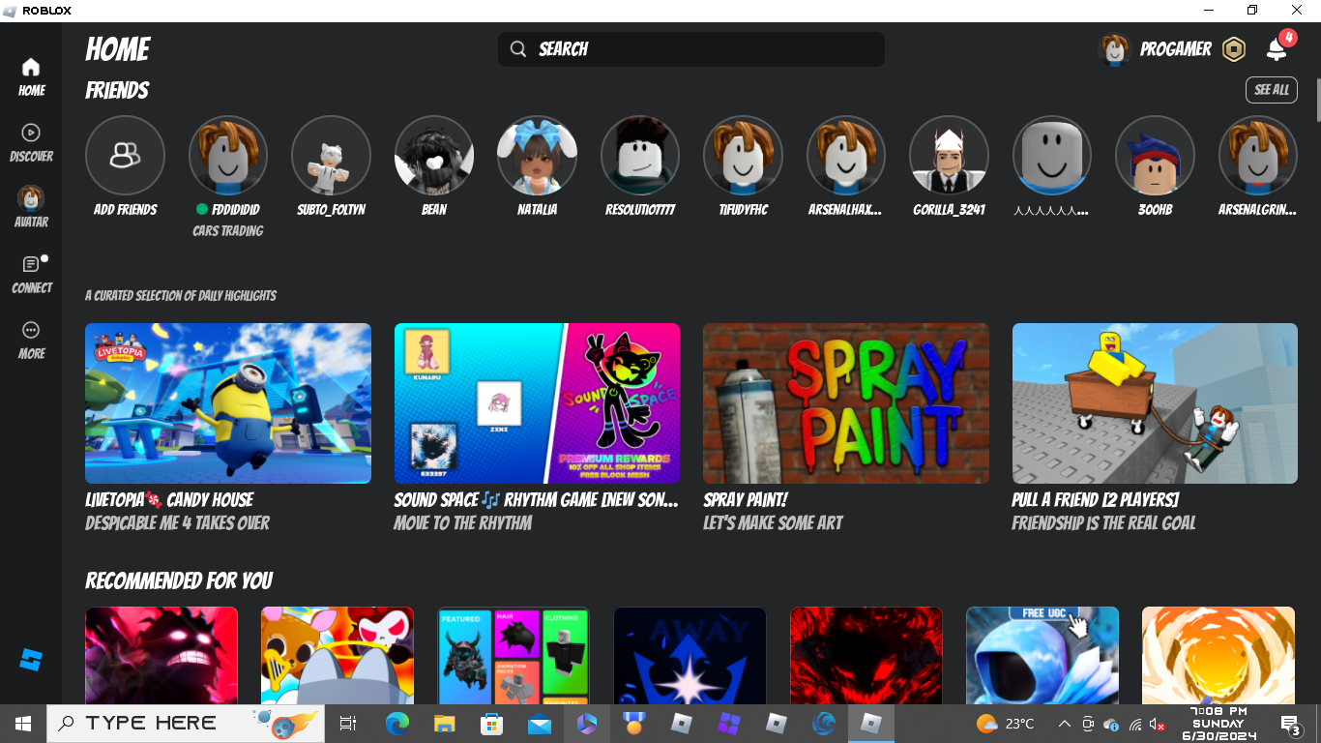Image resolution: width=1321 pixels, height=743 pixels.
Task: Open the Livetopia Candy House thumbnail
Action: click(228, 403)
